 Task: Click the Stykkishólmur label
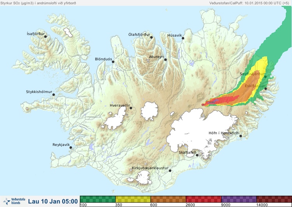click(39, 92)
